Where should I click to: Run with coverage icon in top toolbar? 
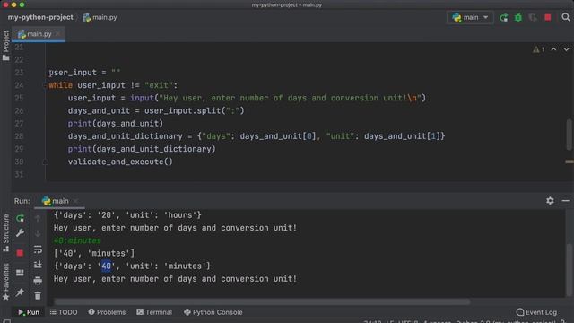pyautogui.click(x=533, y=17)
